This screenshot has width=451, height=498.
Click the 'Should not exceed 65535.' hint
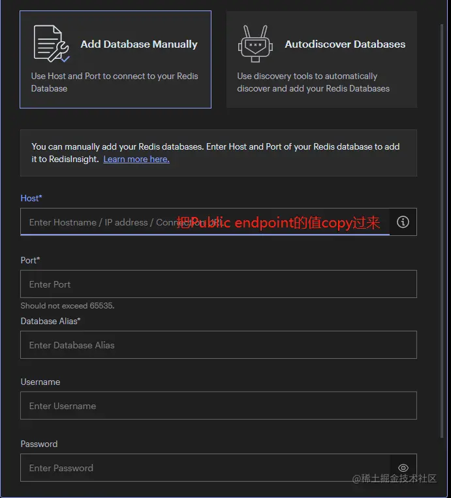[68, 306]
